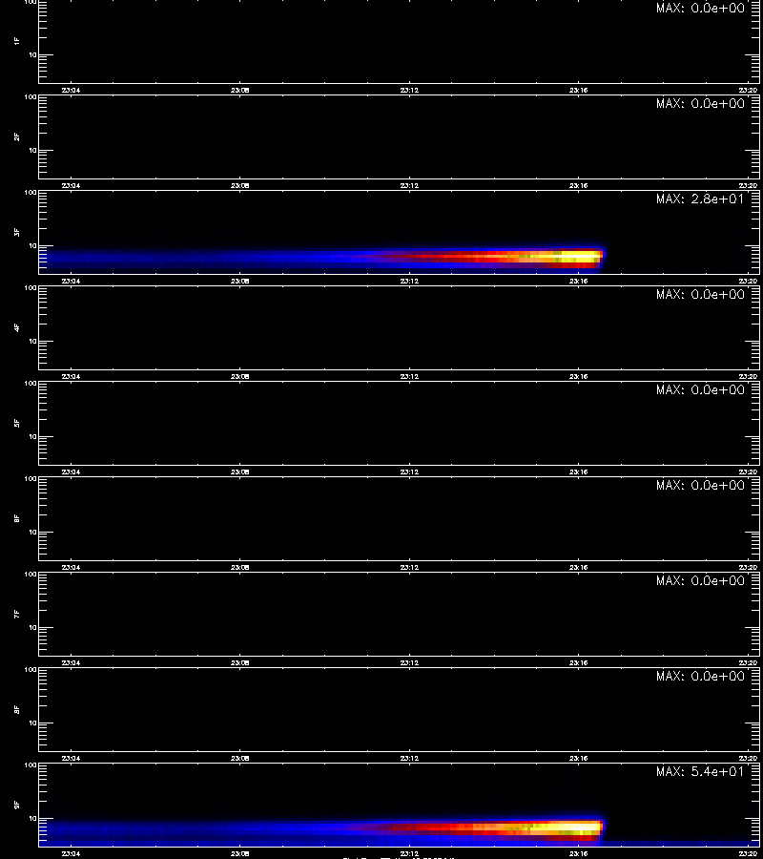Click the 3F panel axis label
763x859 pixels.
17,232
